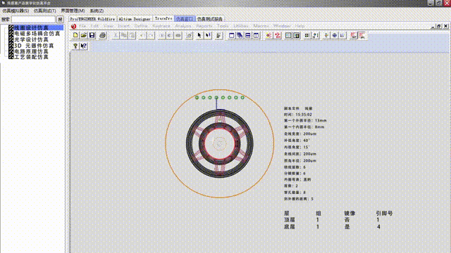Open the Macros menu
This screenshot has width=451, height=253.
(x=261, y=26)
